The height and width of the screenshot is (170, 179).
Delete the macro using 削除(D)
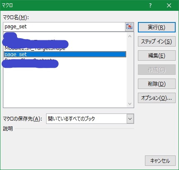point(157,84)
